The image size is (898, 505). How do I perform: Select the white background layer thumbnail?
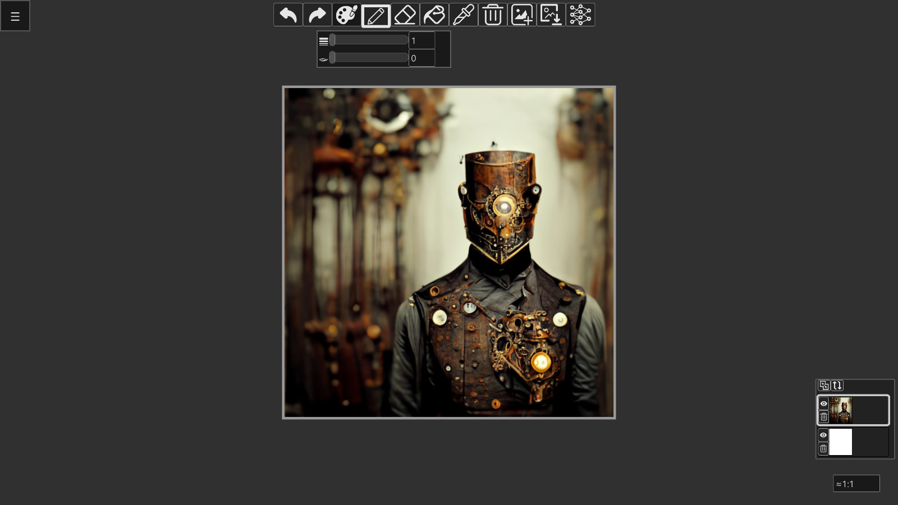[841, 442]
